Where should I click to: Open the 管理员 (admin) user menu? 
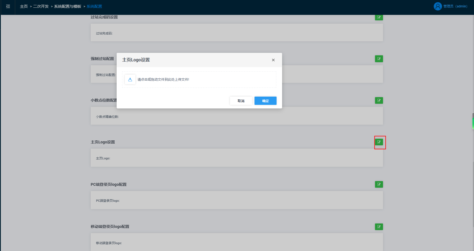pos(455,6)
